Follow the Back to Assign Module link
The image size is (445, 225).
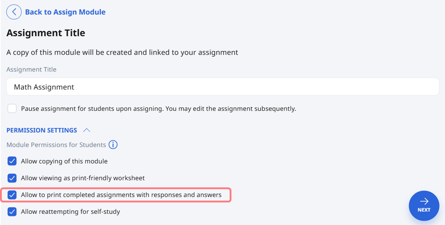pyautogui.click(x=65, y=12)
